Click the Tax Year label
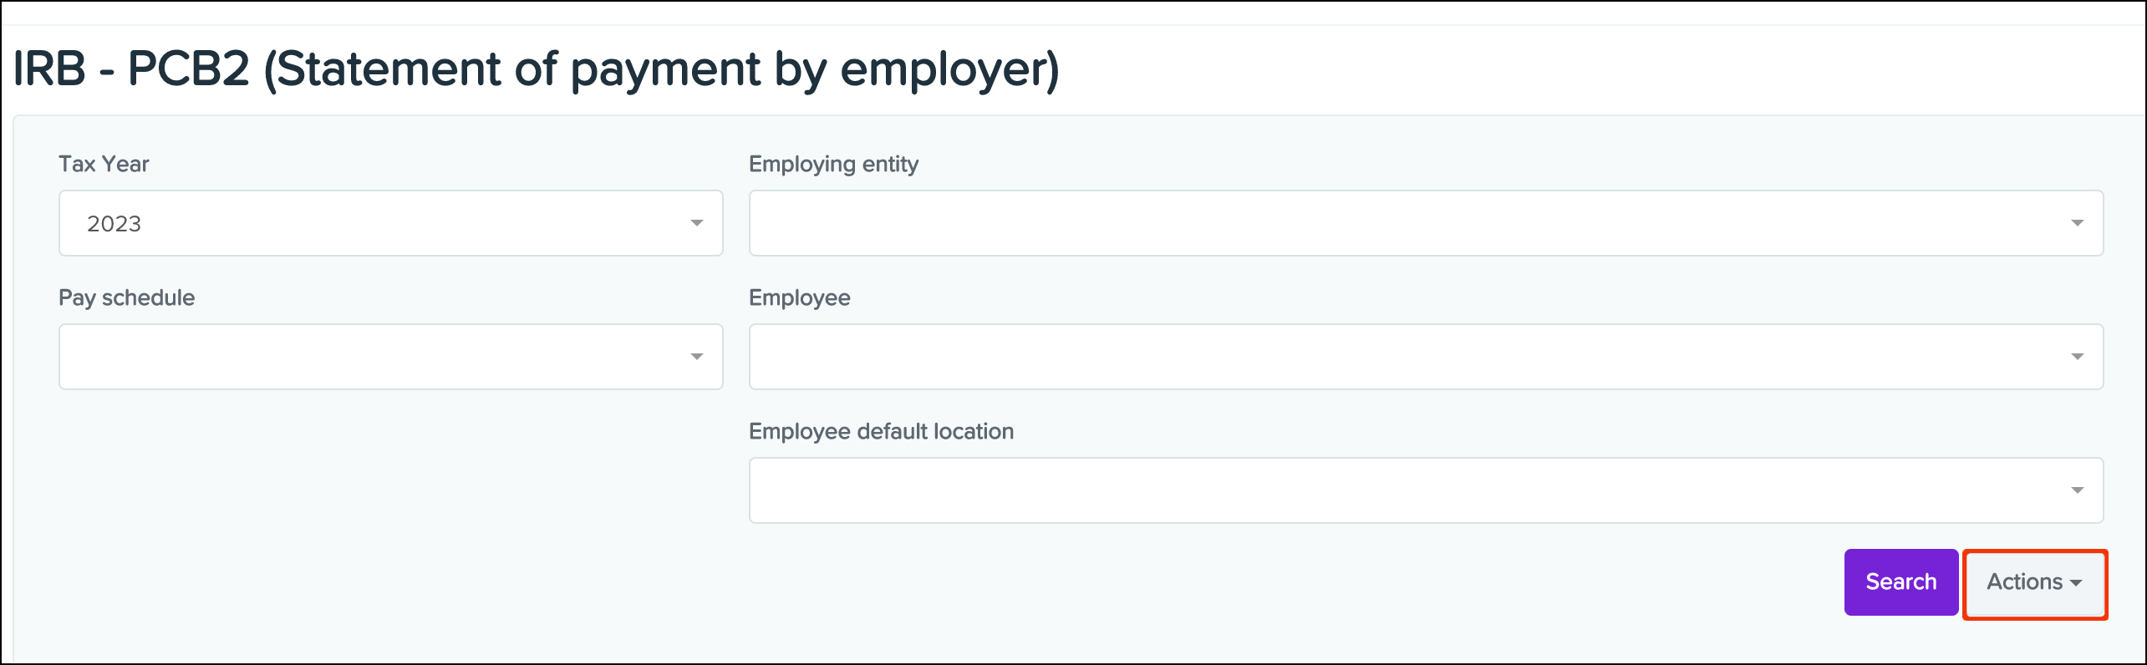 tap(104, 164)
